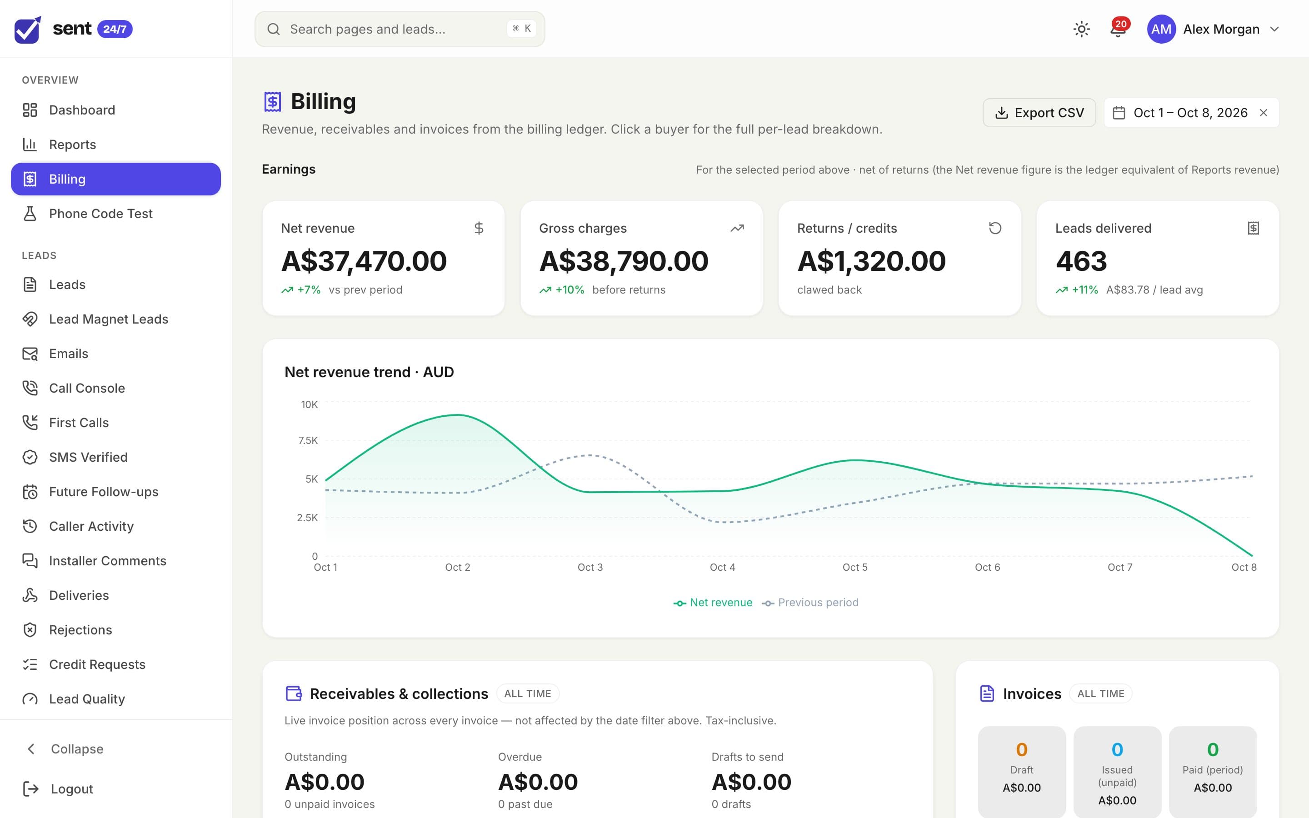Select the Paid (period) invoices tile
The height and width of the screenshot is (818, 1309).
pyautogui.click(x=1213, y=772)
